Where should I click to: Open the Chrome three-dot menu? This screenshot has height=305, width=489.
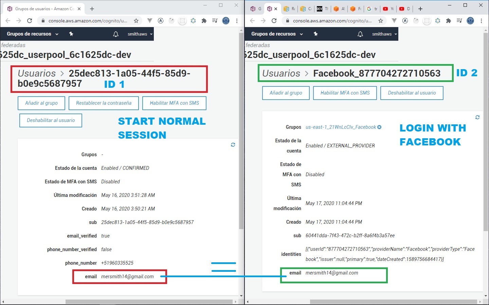(x=237, y=21)
